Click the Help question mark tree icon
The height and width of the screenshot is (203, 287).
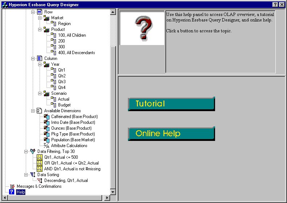12,192
